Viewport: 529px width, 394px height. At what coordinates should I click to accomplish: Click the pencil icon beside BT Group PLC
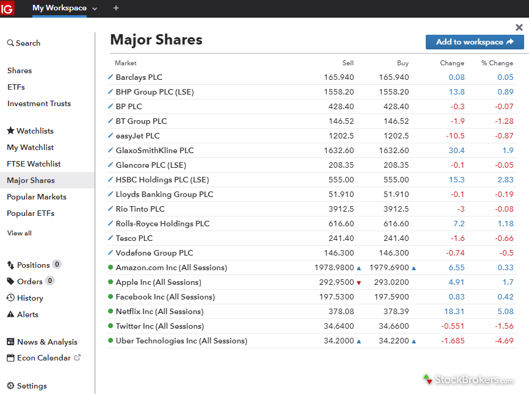pos(111,121)
